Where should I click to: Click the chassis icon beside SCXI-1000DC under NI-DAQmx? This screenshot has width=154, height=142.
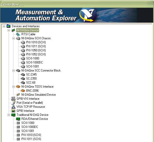tap(23, 62)
